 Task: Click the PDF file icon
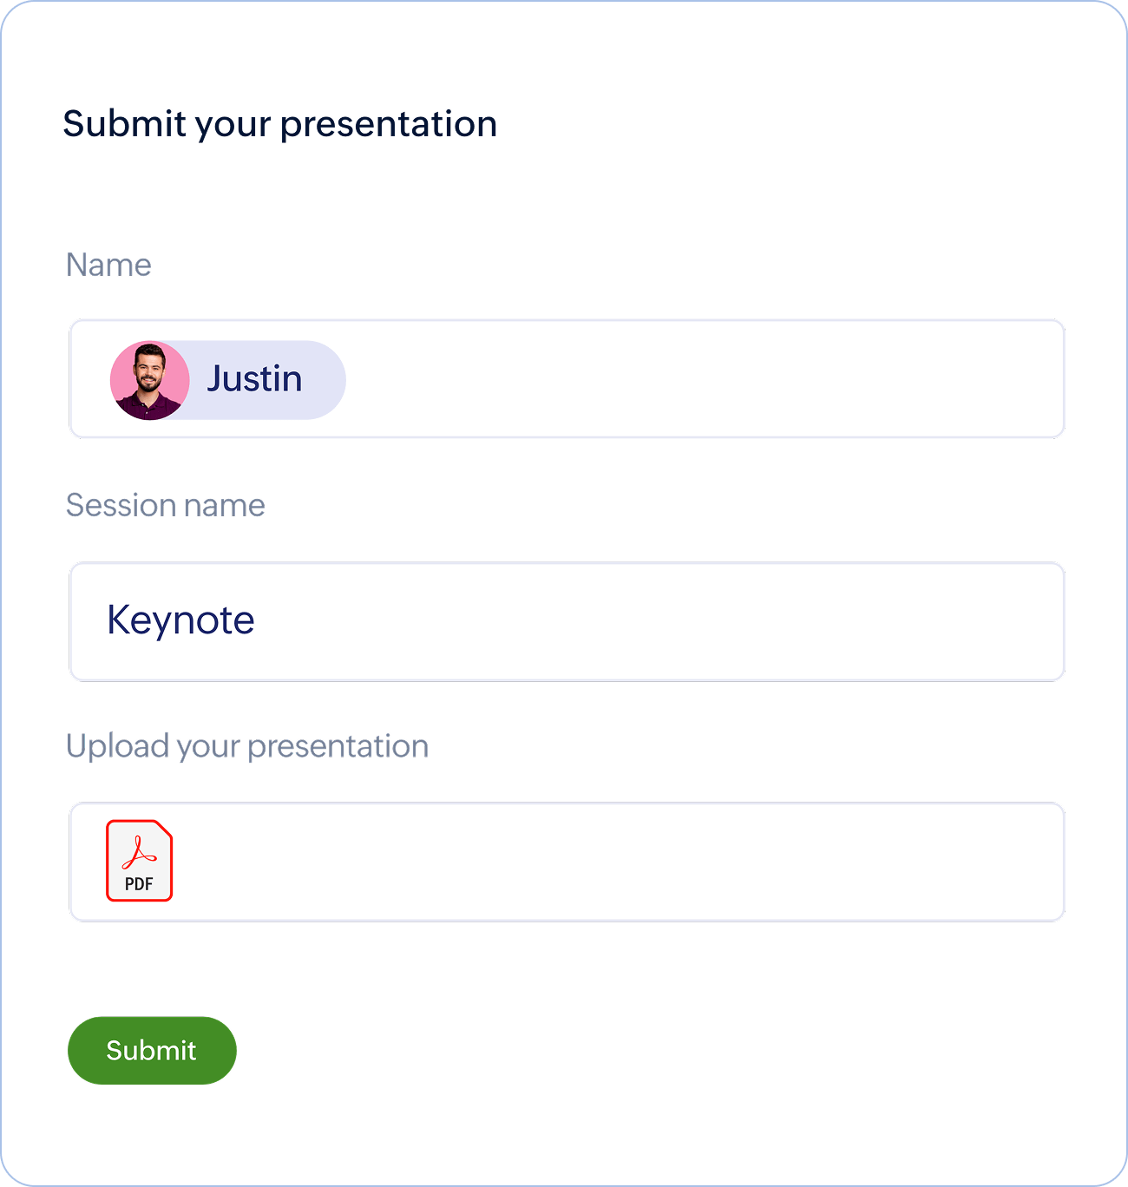pos(140,861)
